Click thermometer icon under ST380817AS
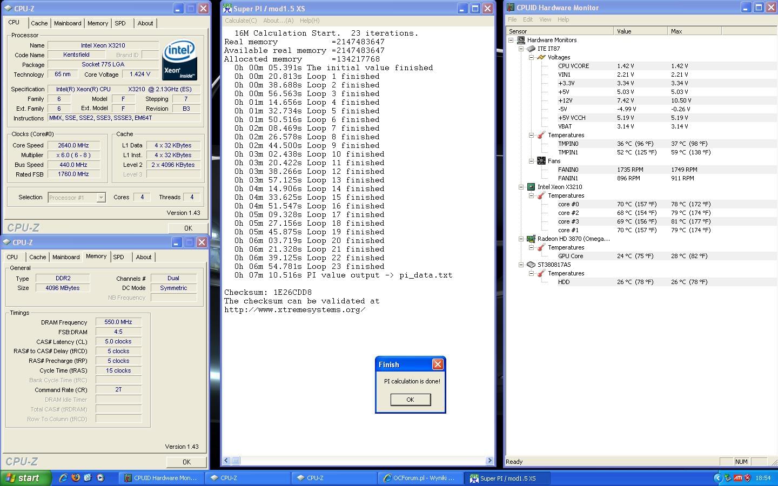Screen dimensions: 778x486 (541, 273)
